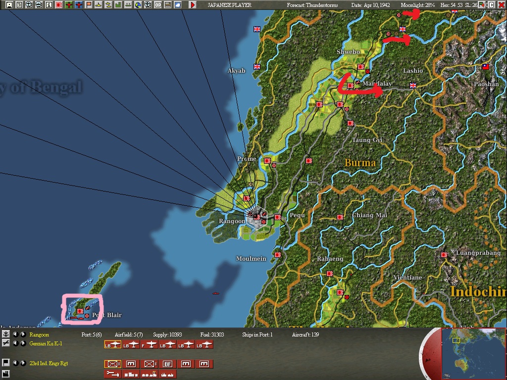Open the weather cloud toolbar icon

pyautogui.click(x=178, y=5)
